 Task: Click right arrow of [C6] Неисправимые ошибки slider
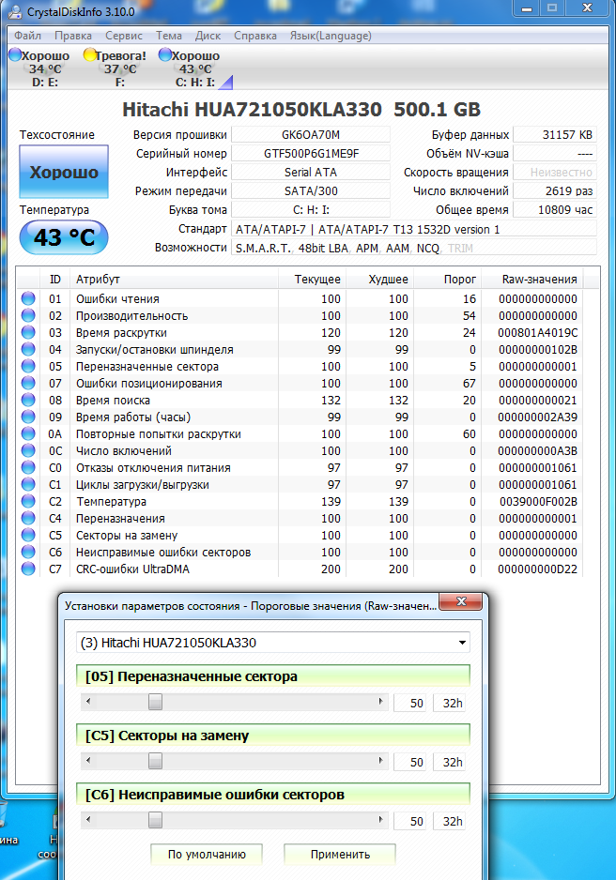(x=380, y=820)
